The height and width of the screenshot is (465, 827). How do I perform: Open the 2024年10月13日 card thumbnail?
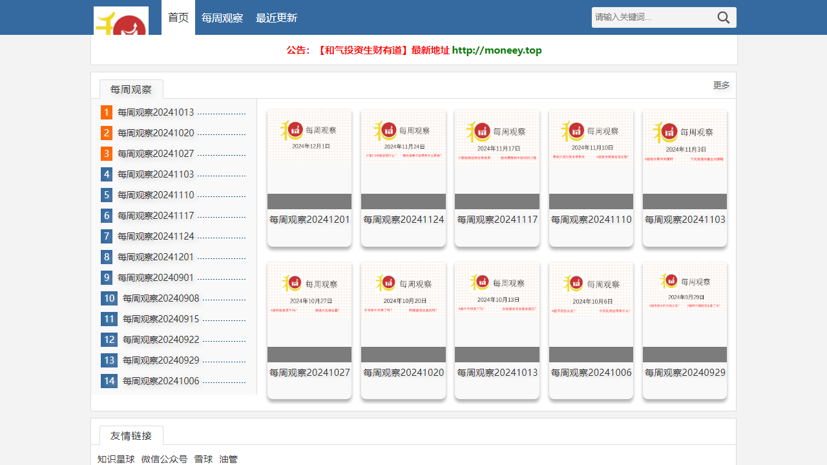point(497,312)
